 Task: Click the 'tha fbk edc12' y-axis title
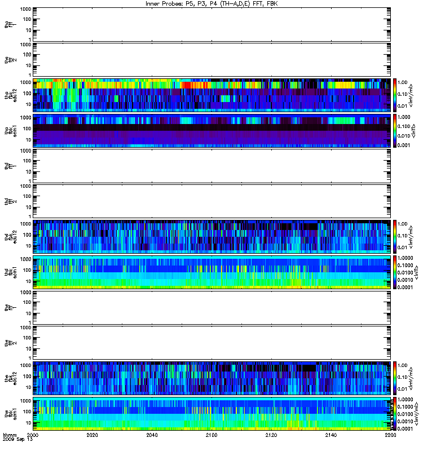(11, 95)
